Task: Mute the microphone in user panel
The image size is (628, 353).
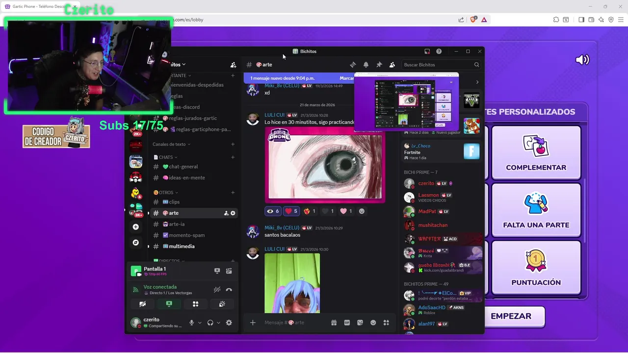Action: (x=192, y=323)
